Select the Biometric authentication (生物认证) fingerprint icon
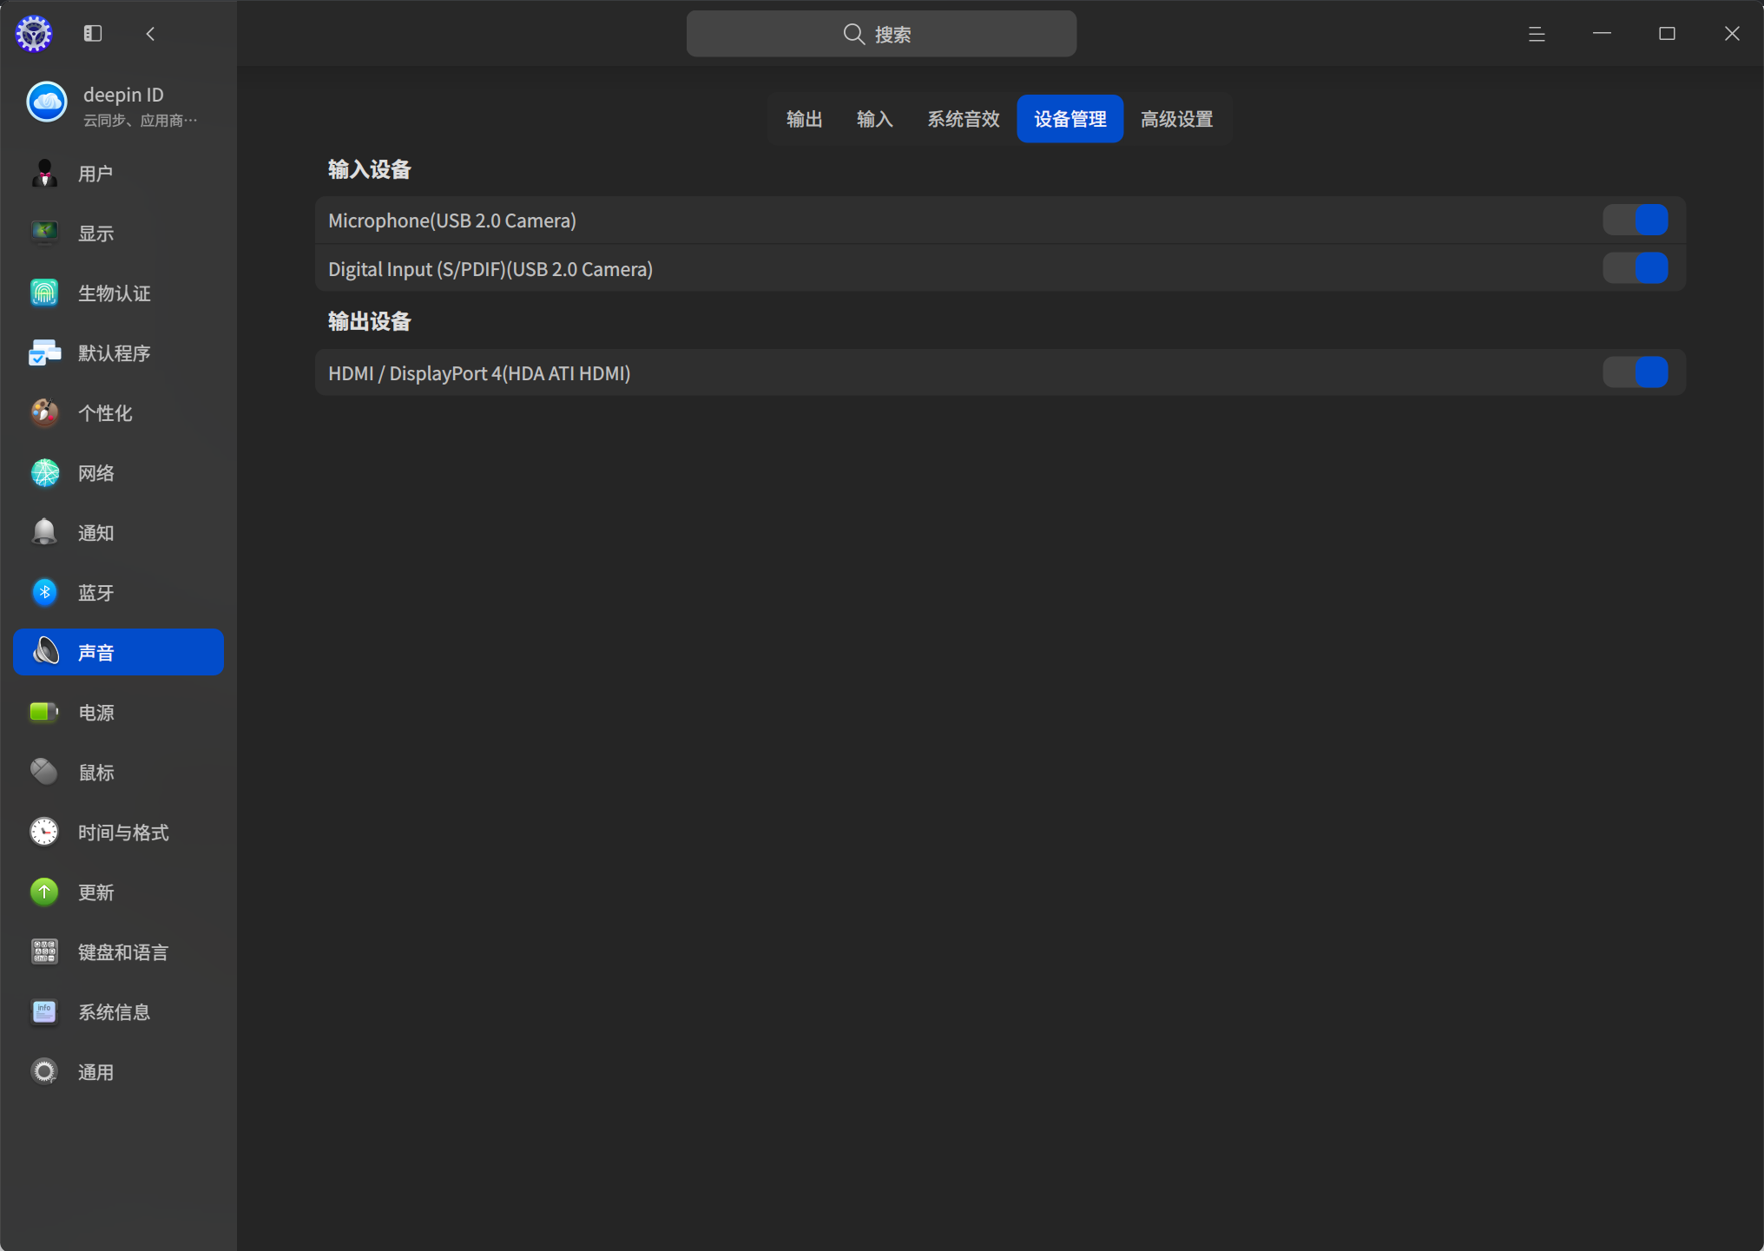This screenshot has width=1764, height=1251. [x=44, y=293]
